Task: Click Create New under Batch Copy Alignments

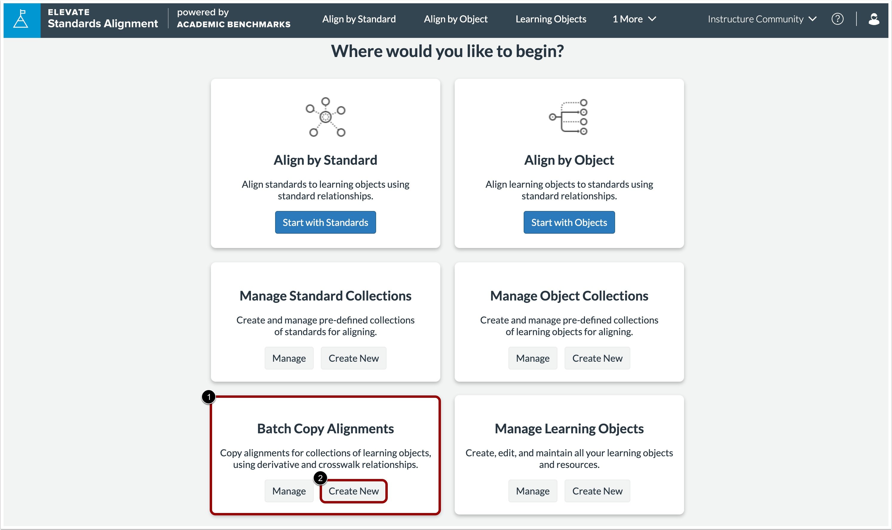Action: point(354,491)
